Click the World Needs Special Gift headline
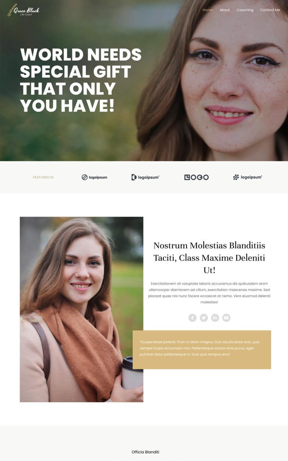The width and height of the screenshot is (288, 461). pos(81,80)
